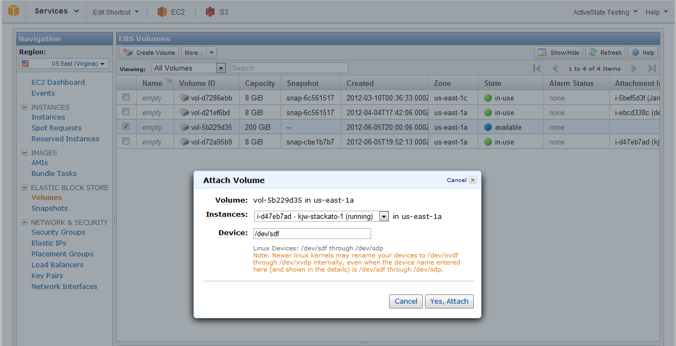Open the More actions dropdown arrow
The image size is (676, 346).
click(x=211, y=53)
